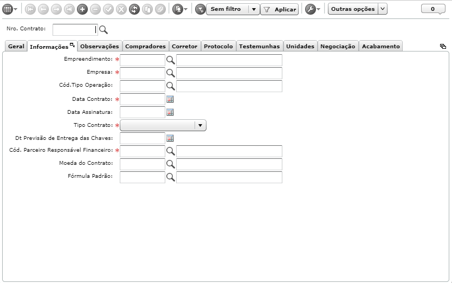The image size is (452, 283).
Task: Click Cód. Parceiro Responsável Financeiro code field
Action: 143,151
